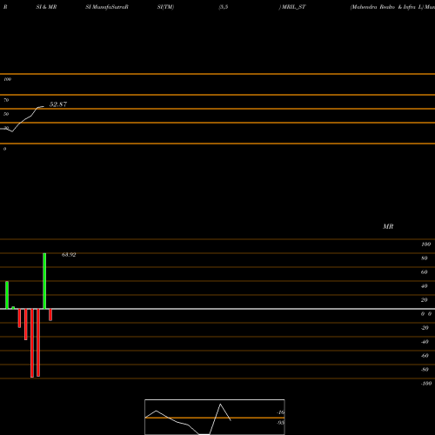Click the SI MunafaSutraR header text

pos(107,7)
